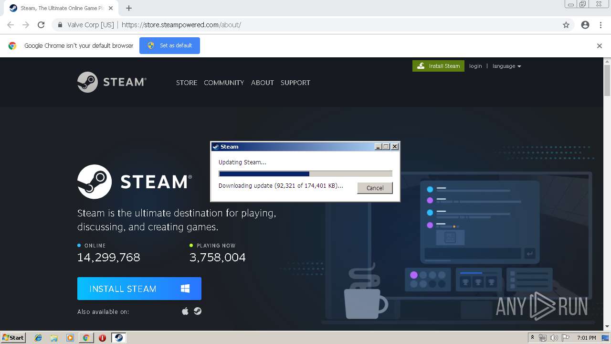Viewport: 611px width, 344px height.
Task: Open Opera browser from taskbar
Action: point(102,338)
